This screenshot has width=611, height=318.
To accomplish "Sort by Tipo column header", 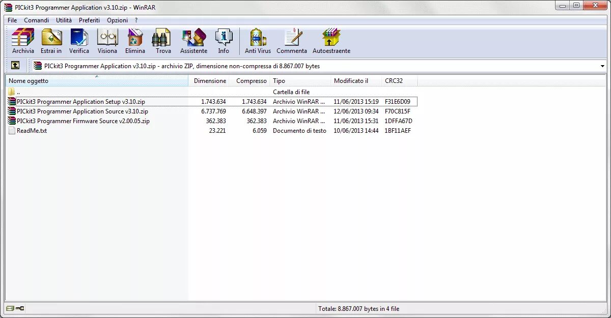I will pos(300,81).
